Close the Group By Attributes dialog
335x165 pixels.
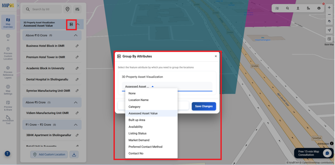point(216,56)
